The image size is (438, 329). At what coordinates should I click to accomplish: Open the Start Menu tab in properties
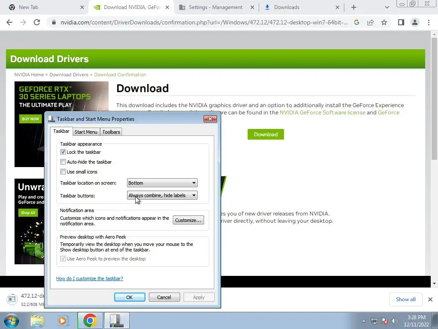86,132
